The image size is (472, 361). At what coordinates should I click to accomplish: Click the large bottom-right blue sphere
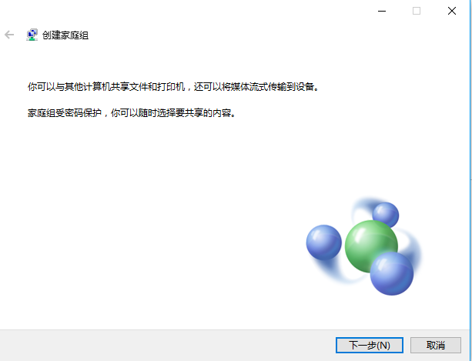tap(392, 273)
